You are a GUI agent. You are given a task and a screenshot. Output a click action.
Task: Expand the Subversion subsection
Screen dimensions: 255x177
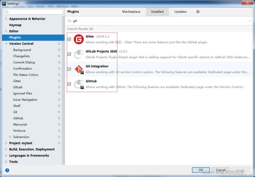(10, 137)
